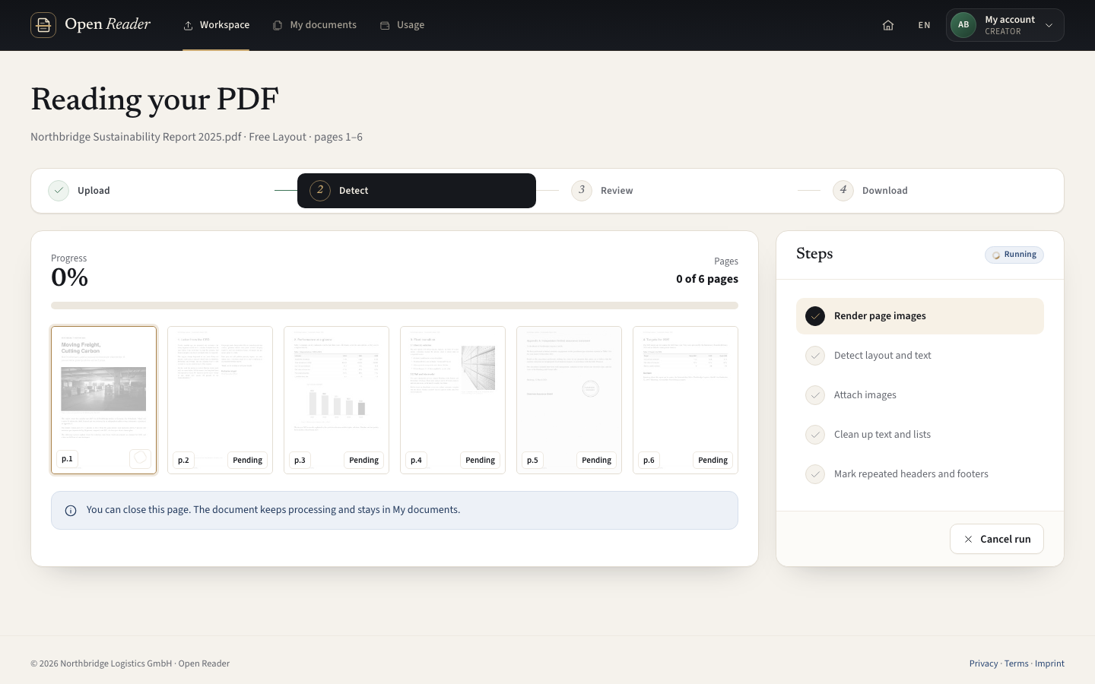1095x684 pixels.
Task: Click the Mark repeated headers and footers label
Action: [x=911, y=474]
